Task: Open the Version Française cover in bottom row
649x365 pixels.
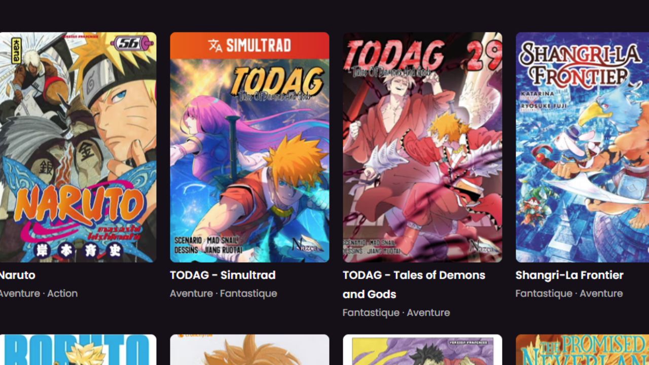Action: [422, 350]
